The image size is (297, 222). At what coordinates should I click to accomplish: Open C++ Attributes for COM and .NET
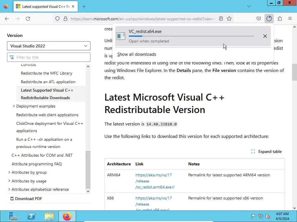coord(42,155)
